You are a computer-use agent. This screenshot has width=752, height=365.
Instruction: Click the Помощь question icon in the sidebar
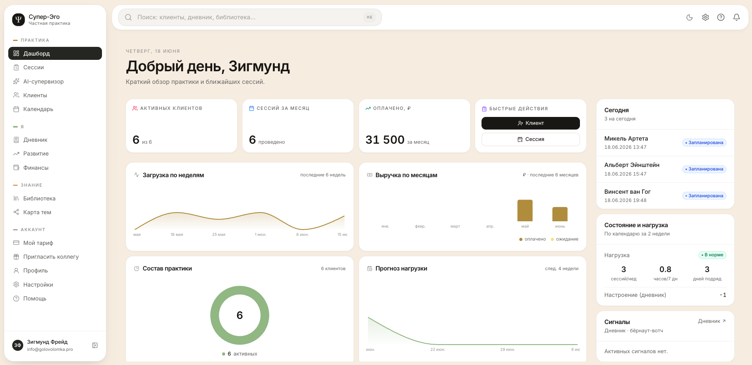tap(16, 298)
